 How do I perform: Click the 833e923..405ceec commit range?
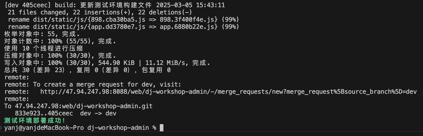(44, 113)
